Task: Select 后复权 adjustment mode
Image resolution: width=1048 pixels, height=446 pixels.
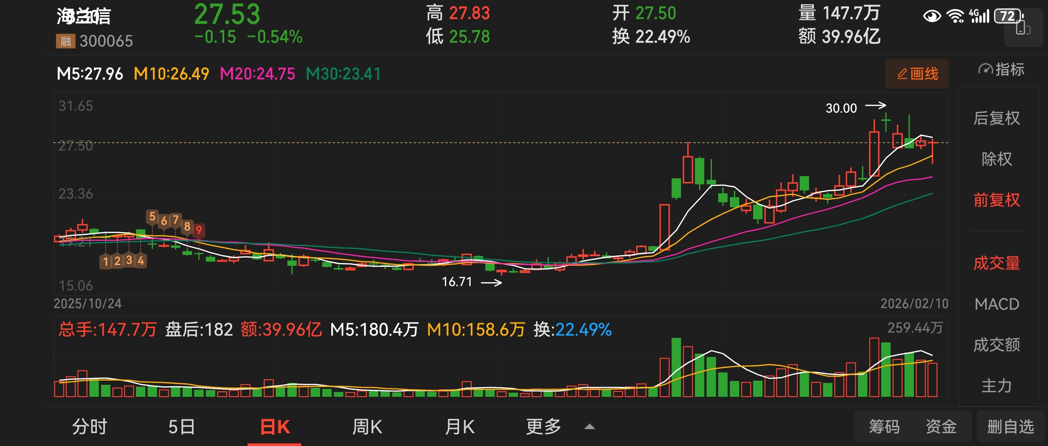Action: (x=996, y=118)
